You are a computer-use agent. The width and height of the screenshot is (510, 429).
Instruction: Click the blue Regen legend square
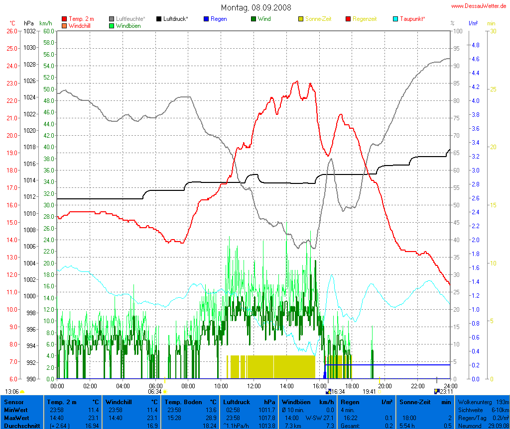pyautogui.click(x=206, y=19)
